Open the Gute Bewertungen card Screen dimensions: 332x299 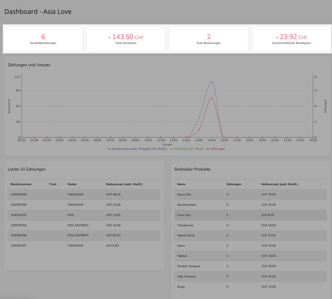coord(209,39)
